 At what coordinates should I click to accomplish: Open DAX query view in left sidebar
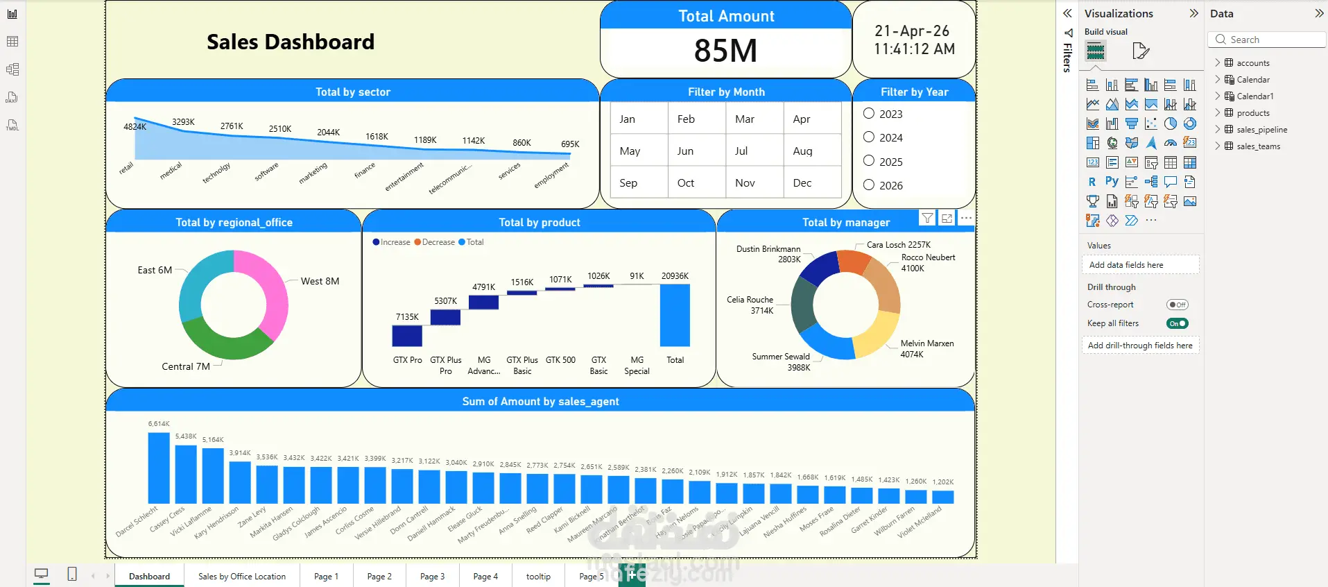(x=12, y=97)
